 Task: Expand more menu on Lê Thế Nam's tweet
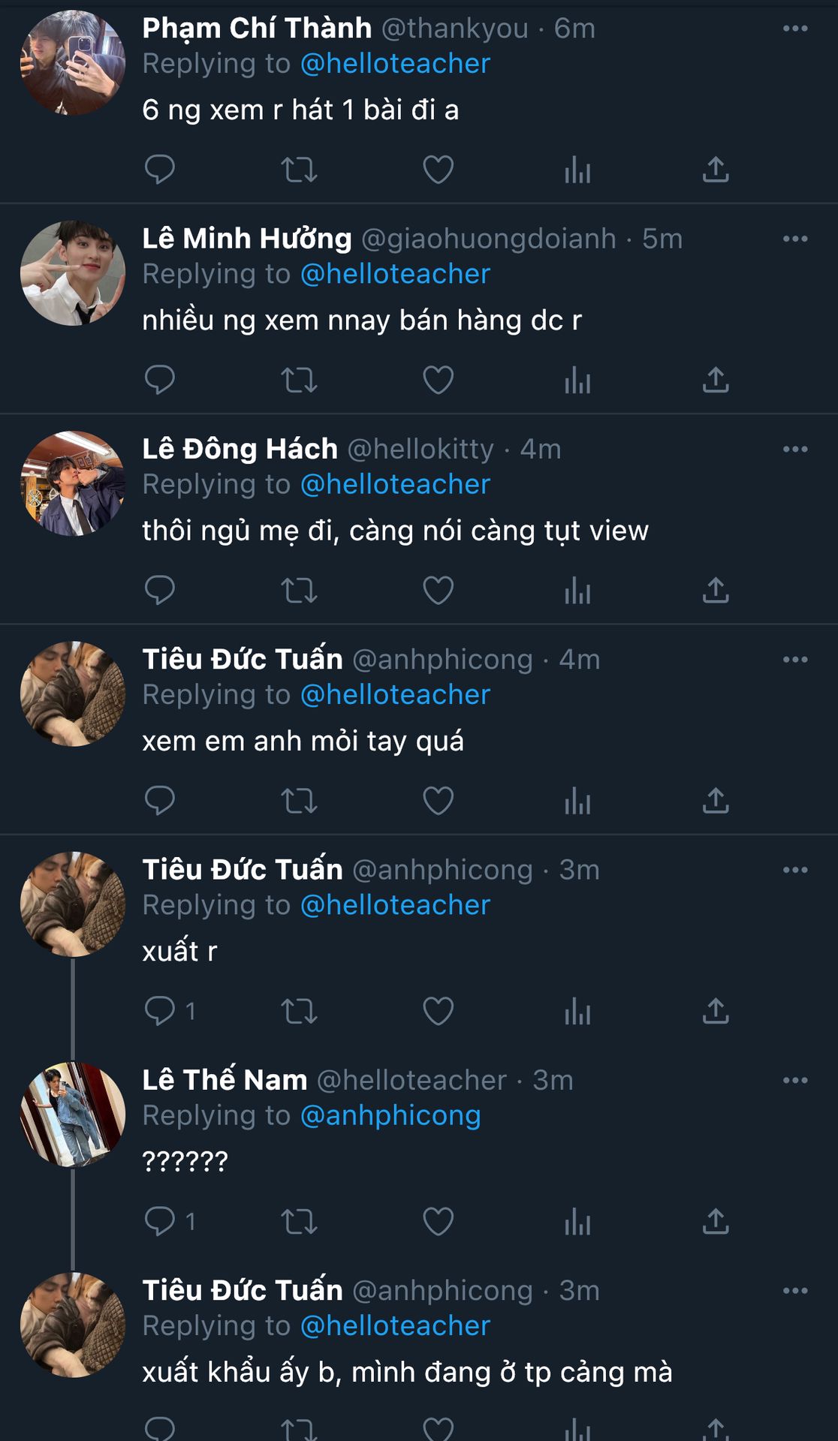click(x=794, y=1080)
